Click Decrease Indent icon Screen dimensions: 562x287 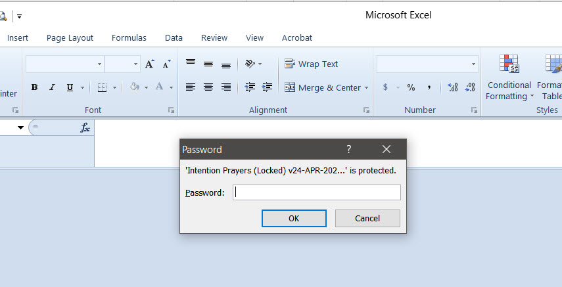coord(250,87)
